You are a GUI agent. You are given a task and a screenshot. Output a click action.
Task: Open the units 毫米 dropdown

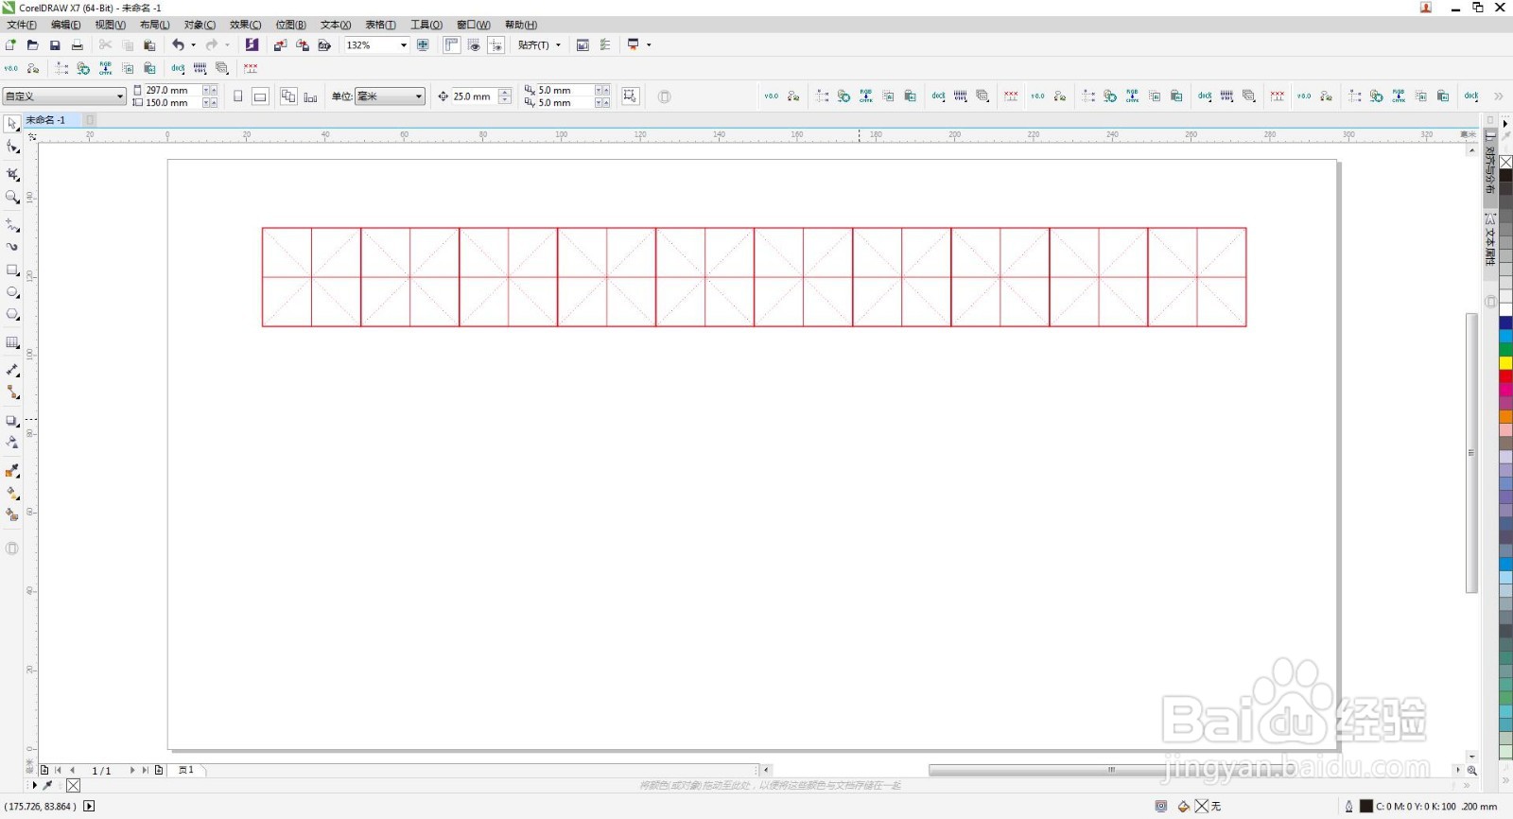tap(419, 96)
